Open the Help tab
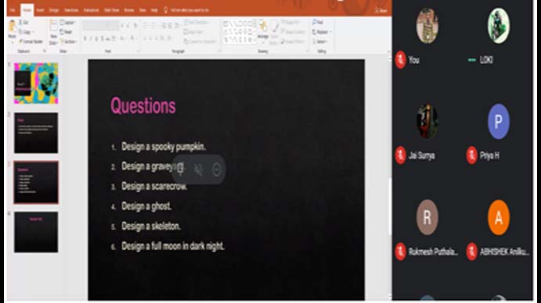This screenshot has width=541, height=303. (154, 10)
